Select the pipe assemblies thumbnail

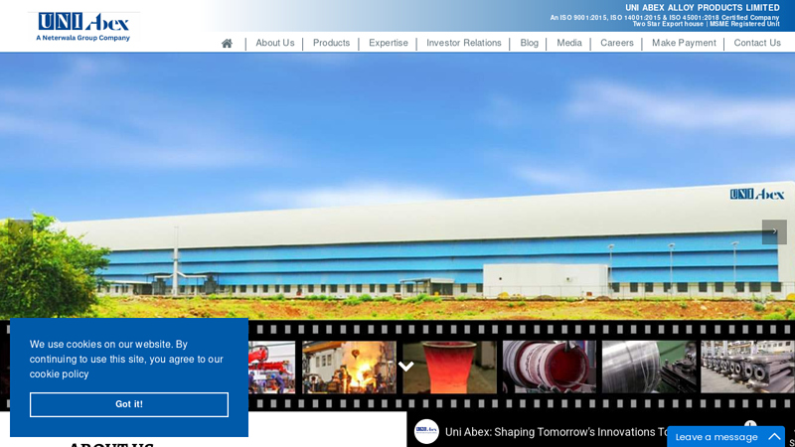click(748, 367)
